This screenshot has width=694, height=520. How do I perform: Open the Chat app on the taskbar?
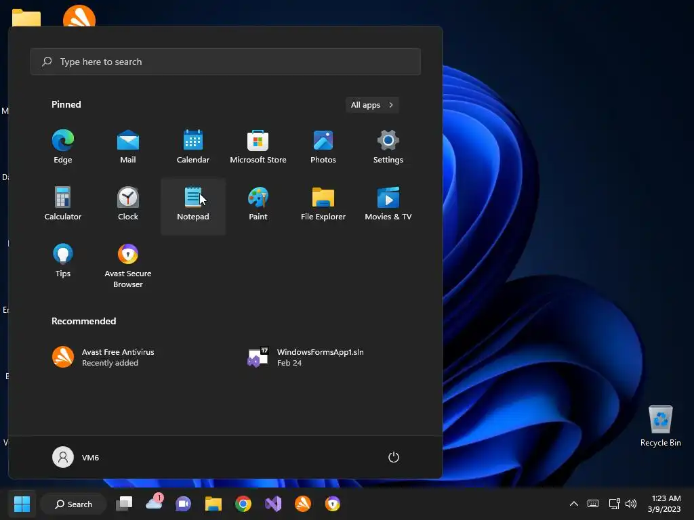pyautogui.click(x=183, y=504)
